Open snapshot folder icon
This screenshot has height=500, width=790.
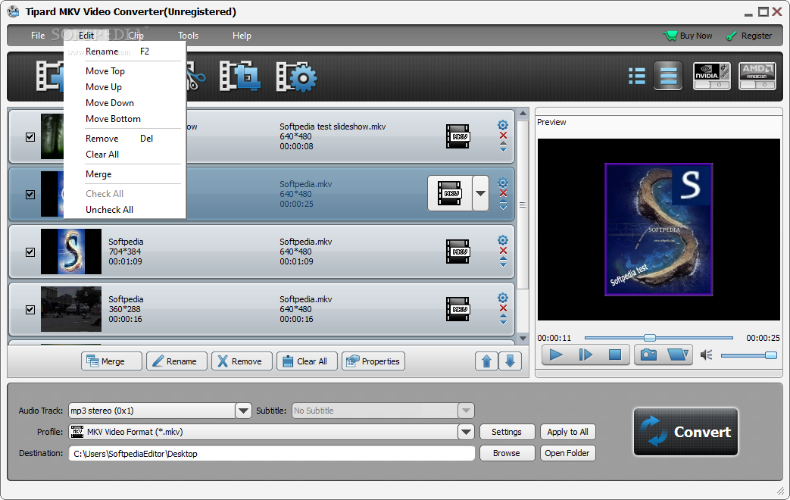[x=678, y=355]
